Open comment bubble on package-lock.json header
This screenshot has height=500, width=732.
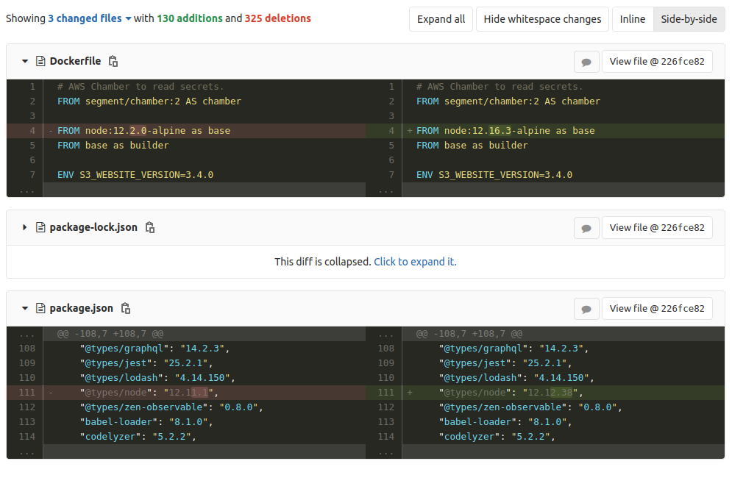pos(586,227)
